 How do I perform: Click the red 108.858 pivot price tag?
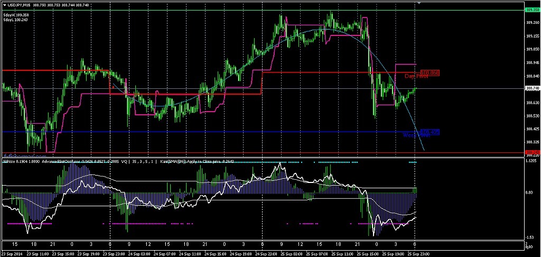click(x=430, y=73)
